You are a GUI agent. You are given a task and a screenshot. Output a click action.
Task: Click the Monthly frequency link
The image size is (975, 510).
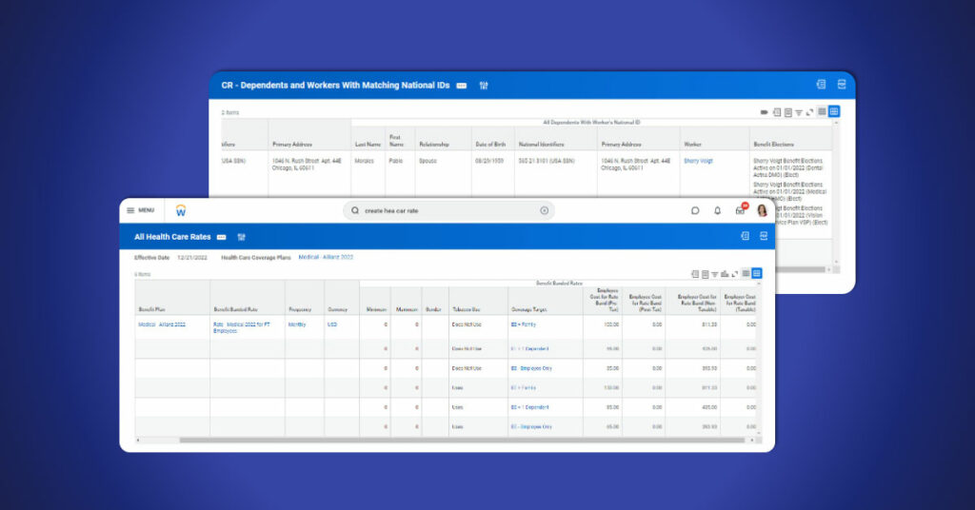(297, 324)
